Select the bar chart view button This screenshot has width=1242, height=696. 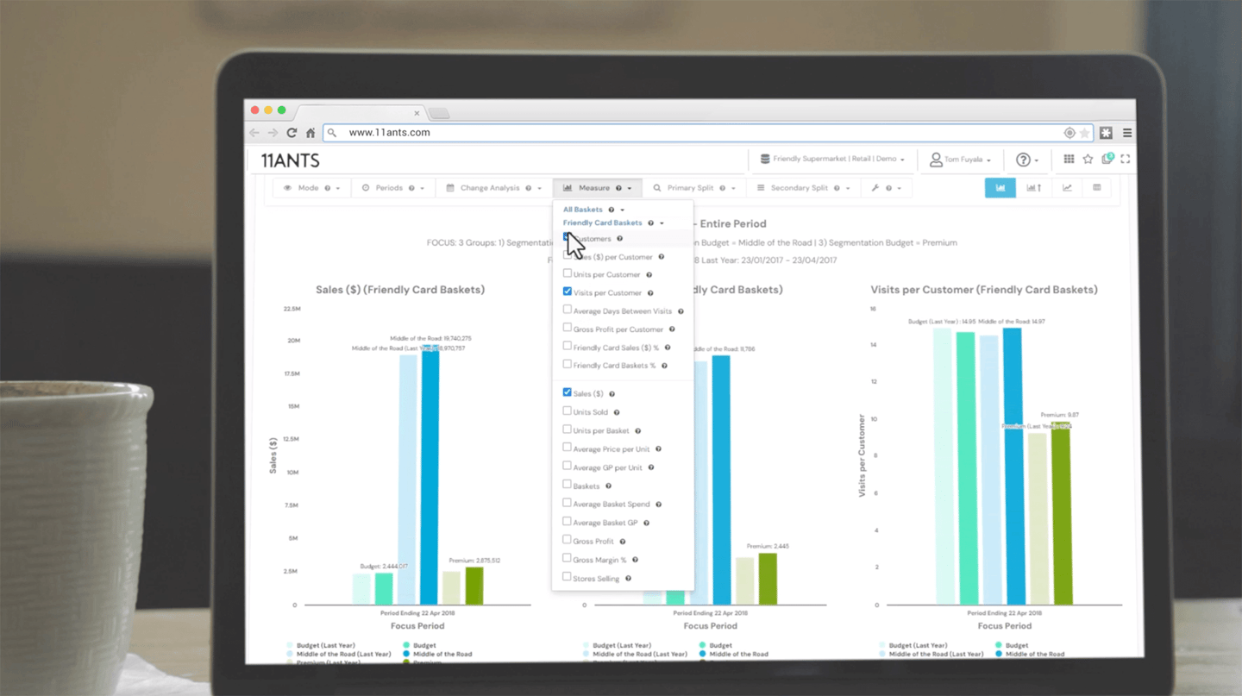click(1000, 188)
